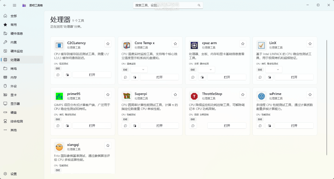Click 打开 on C2CLatency card
334x179 pixels.
92,75
